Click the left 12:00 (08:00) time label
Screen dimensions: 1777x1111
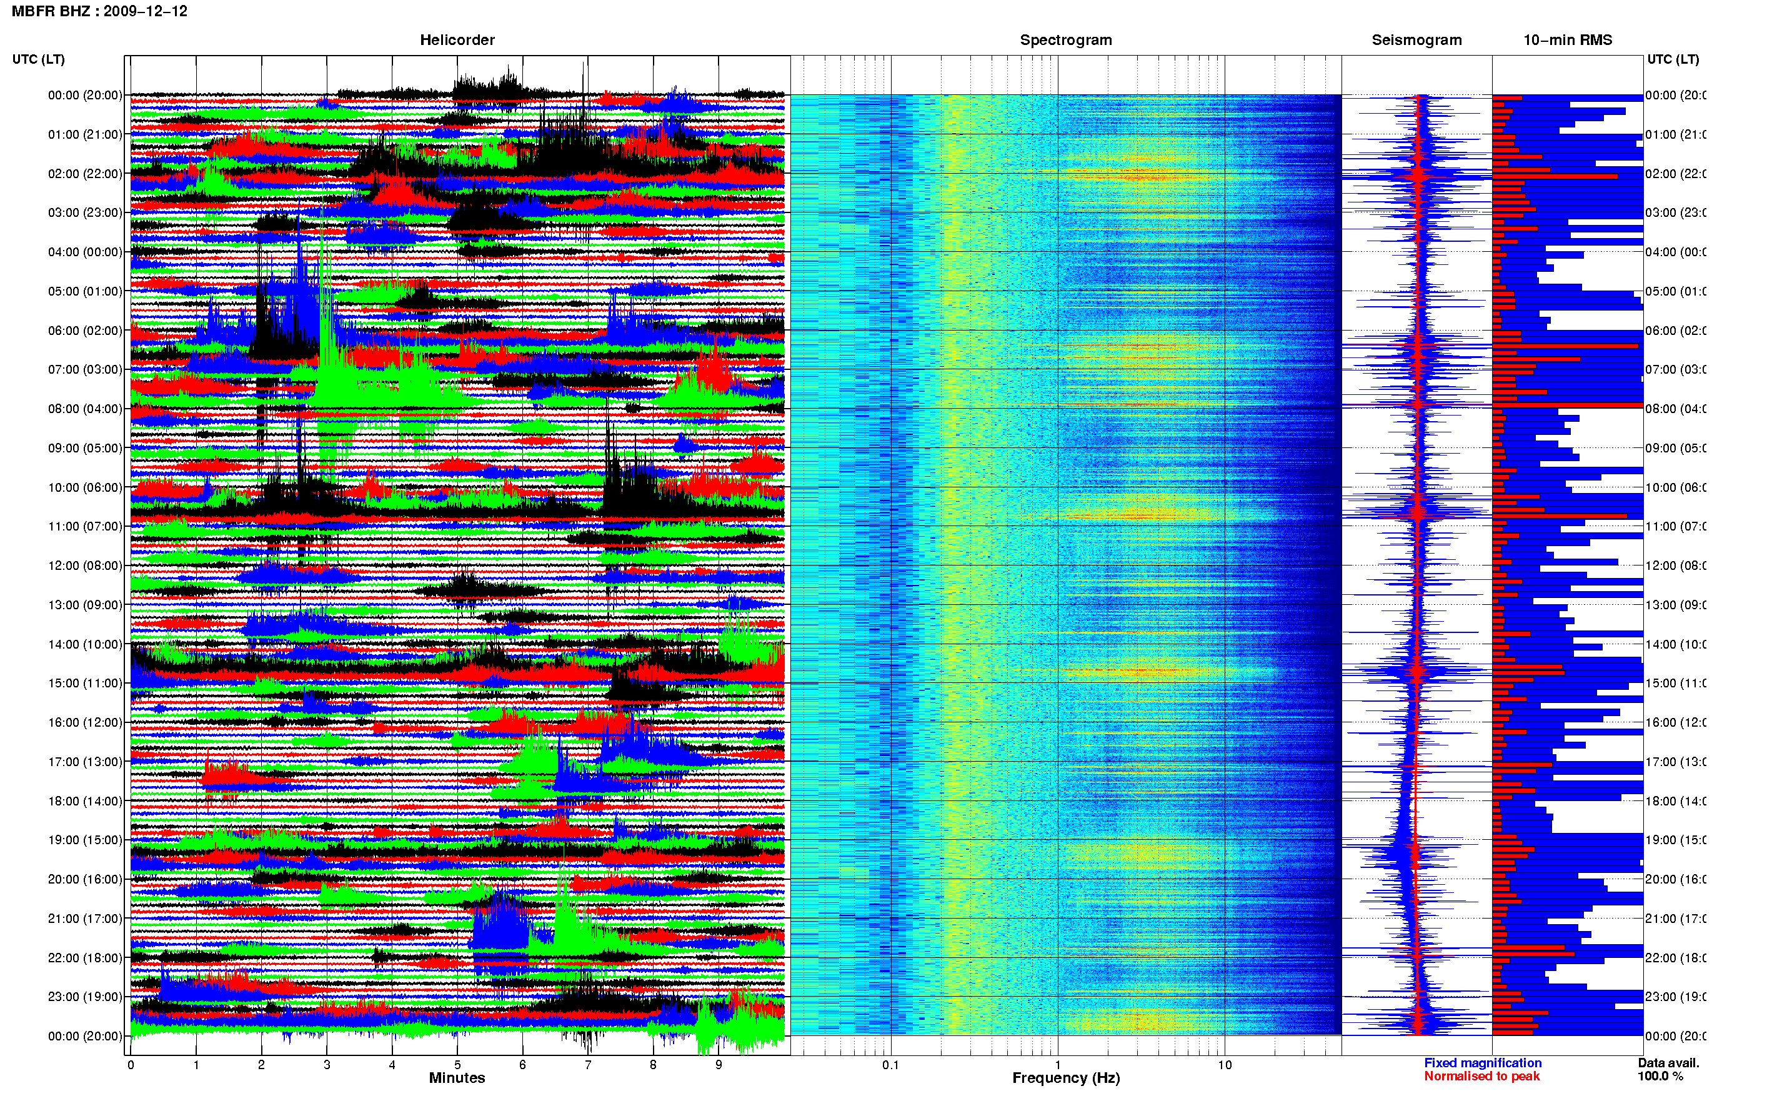(85, 565)
